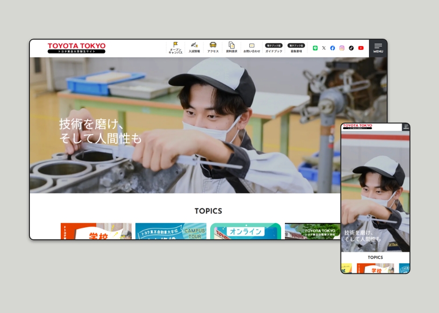439x313 pixels.
Task: Visit the school's X profile icon
Action: 324,48
